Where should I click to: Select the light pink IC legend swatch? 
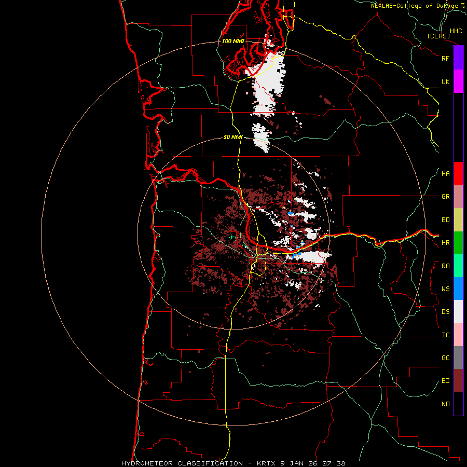click(x=458, y=335)
